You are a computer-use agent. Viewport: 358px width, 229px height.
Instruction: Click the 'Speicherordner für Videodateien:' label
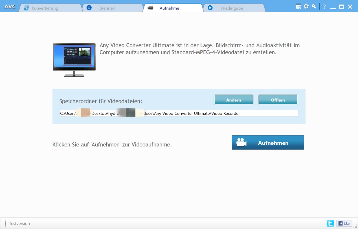101,102
